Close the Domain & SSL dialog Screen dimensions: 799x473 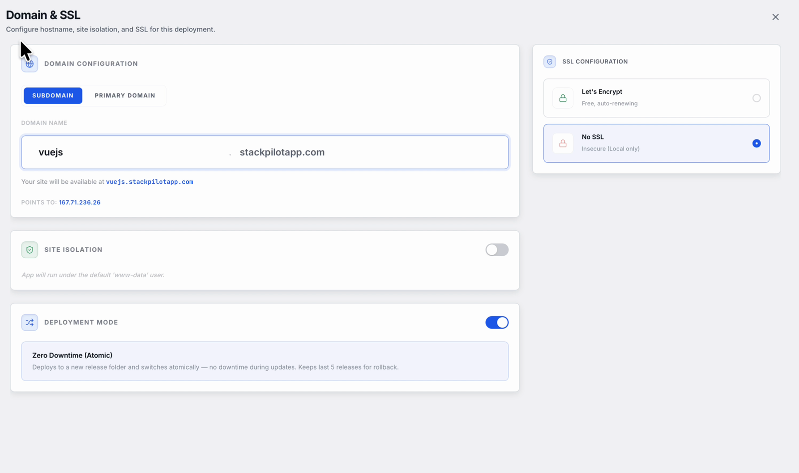[x=776, y=17]
